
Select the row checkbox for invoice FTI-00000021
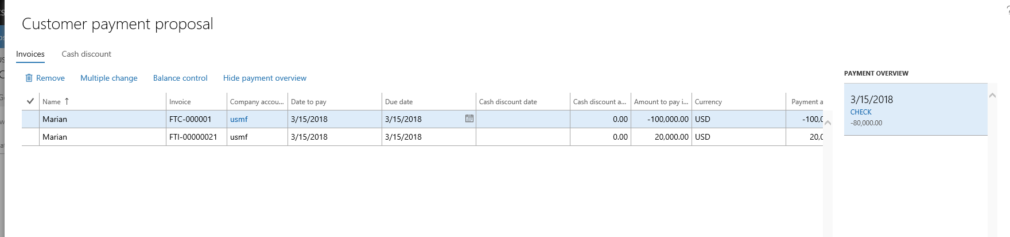(30, 137)
